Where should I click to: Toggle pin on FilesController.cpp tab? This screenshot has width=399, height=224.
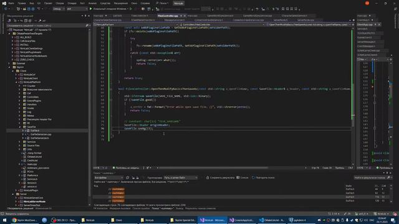click(181, 16)
